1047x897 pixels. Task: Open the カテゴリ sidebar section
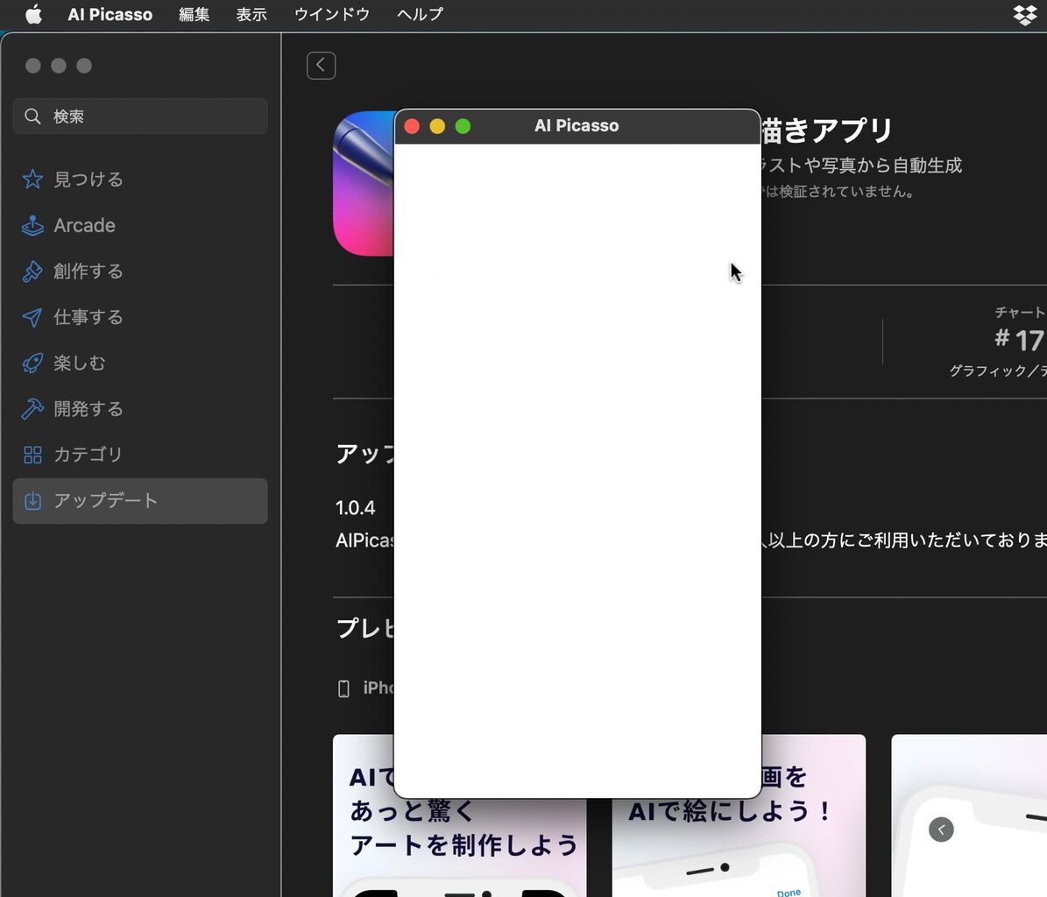[140, 455]
